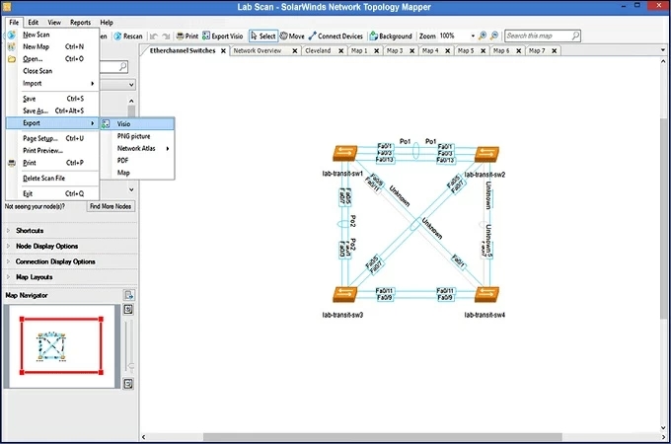The height and width of the screenshot is (444, 671).
Task: Click the horizontal scrollbar of the map
Action: pyautogui.click(x=382, y=437)
